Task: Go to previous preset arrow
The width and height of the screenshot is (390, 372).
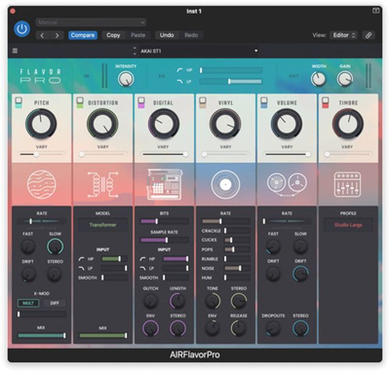Action: [43, 35]
